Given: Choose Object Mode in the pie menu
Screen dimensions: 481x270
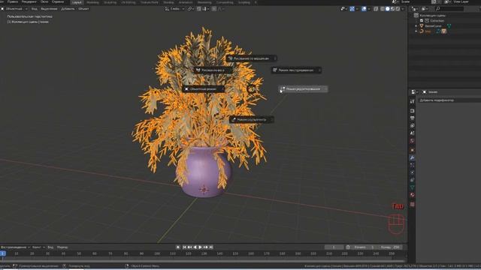Looking at the screenshot, I should [203, 89].
